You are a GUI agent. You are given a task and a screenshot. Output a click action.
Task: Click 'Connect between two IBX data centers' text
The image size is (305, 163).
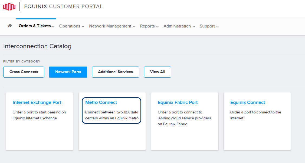(112, 115)
